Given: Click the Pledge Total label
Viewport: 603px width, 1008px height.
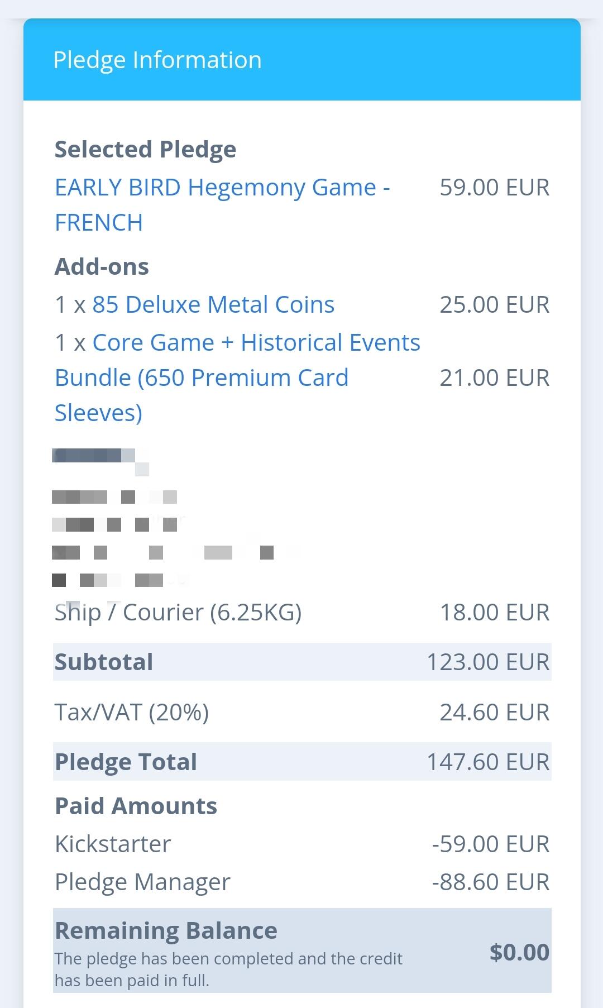Looking at the screenshot, I should click(x=126, y=762).
